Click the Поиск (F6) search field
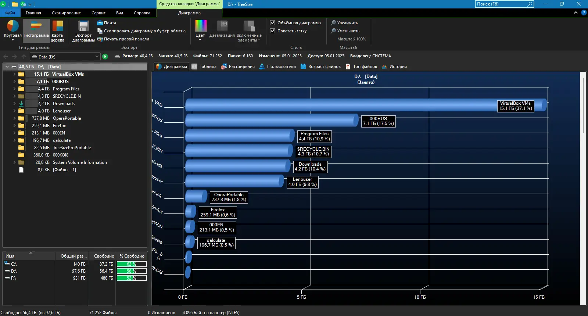Image resolution: width=588 pixels, height=316 pixels. pos(501,4)
